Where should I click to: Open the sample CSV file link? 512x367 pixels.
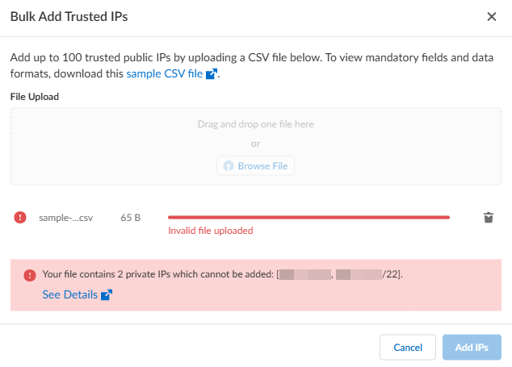165,73
